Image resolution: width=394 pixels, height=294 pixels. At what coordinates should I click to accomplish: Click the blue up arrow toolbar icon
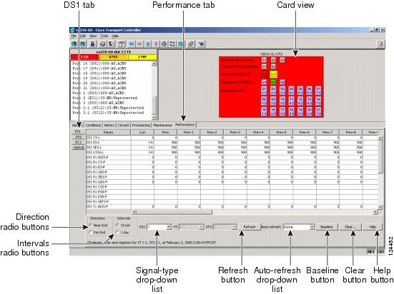[x=148, y=44]
